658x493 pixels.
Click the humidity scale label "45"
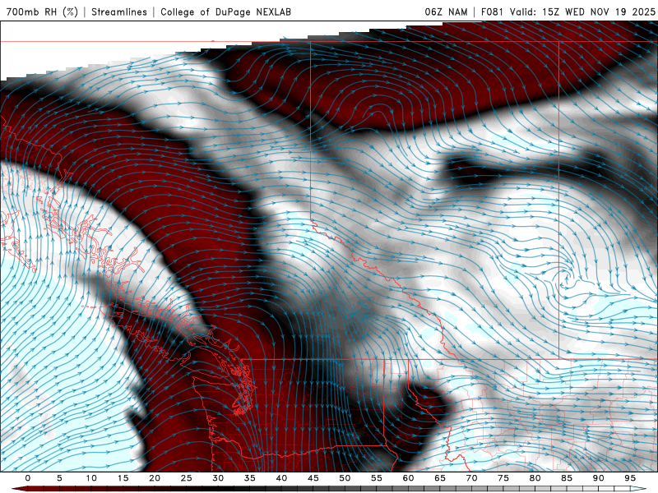[x=313, y=478]
